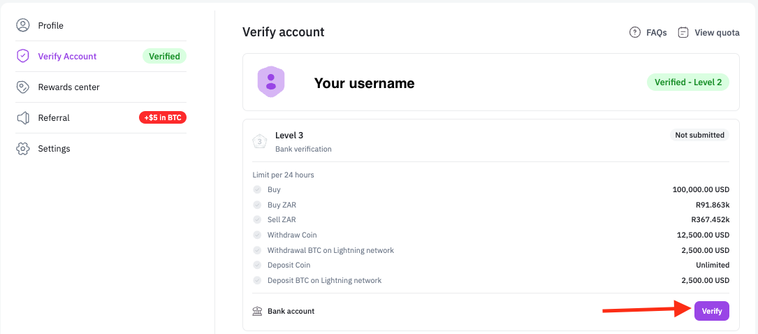Click the Level 3 pentagon badge

[x=260, y=141]
